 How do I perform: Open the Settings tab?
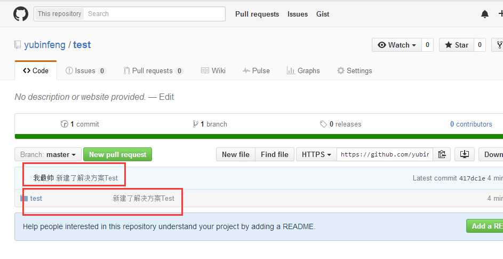click(x=355, y=70)
